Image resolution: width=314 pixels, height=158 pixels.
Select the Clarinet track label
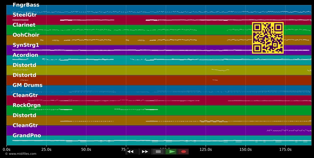click(x=24, y=25)
